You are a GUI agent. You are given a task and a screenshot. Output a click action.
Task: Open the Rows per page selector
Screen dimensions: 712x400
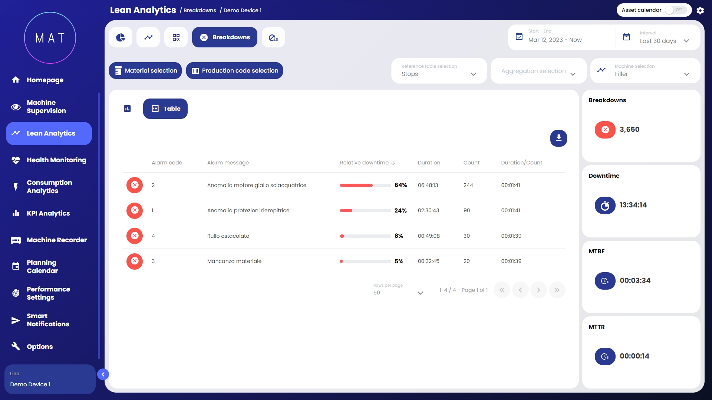[398, 293]
